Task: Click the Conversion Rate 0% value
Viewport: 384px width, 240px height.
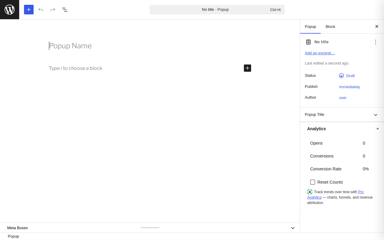Action: [366, 169]
